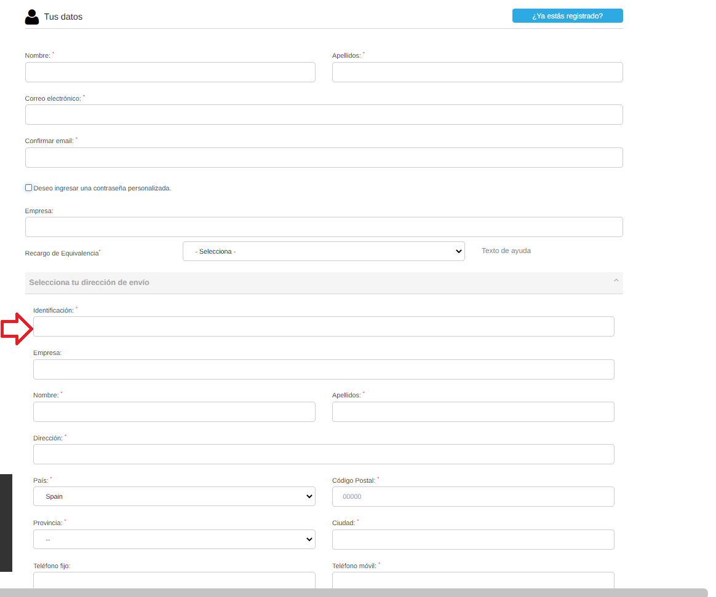Click the user profile icon beside Tus datos

(32, 17)
